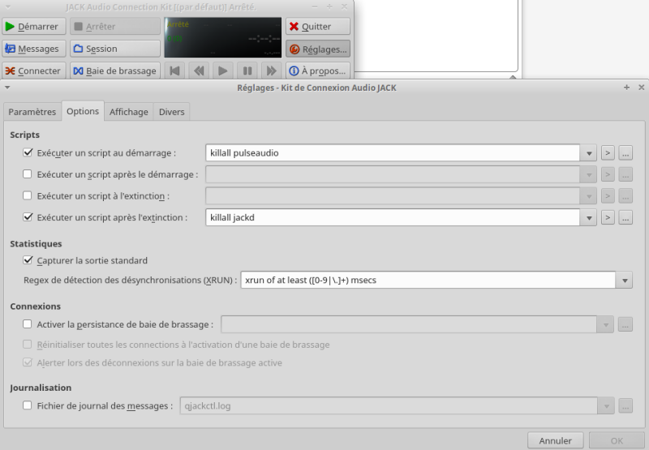Browse for the shutdown script file
Viewport: 649px width, 450px height.
point(625,196)
